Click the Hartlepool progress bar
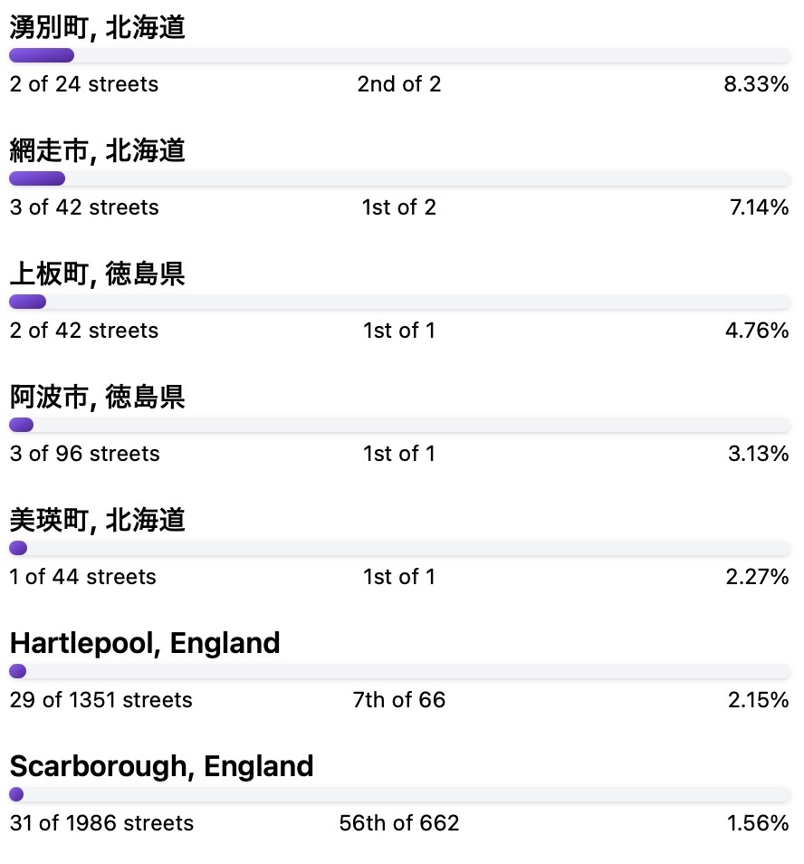804x864 pixels. click(400, 671)
